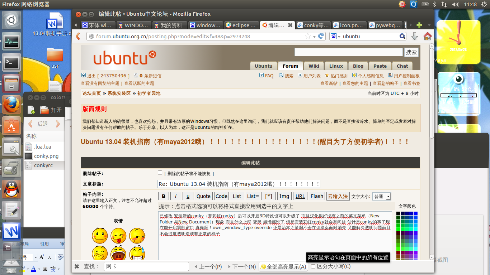
Task: Click Img format button
Action: pyautogui.click(x=284, y=196)
